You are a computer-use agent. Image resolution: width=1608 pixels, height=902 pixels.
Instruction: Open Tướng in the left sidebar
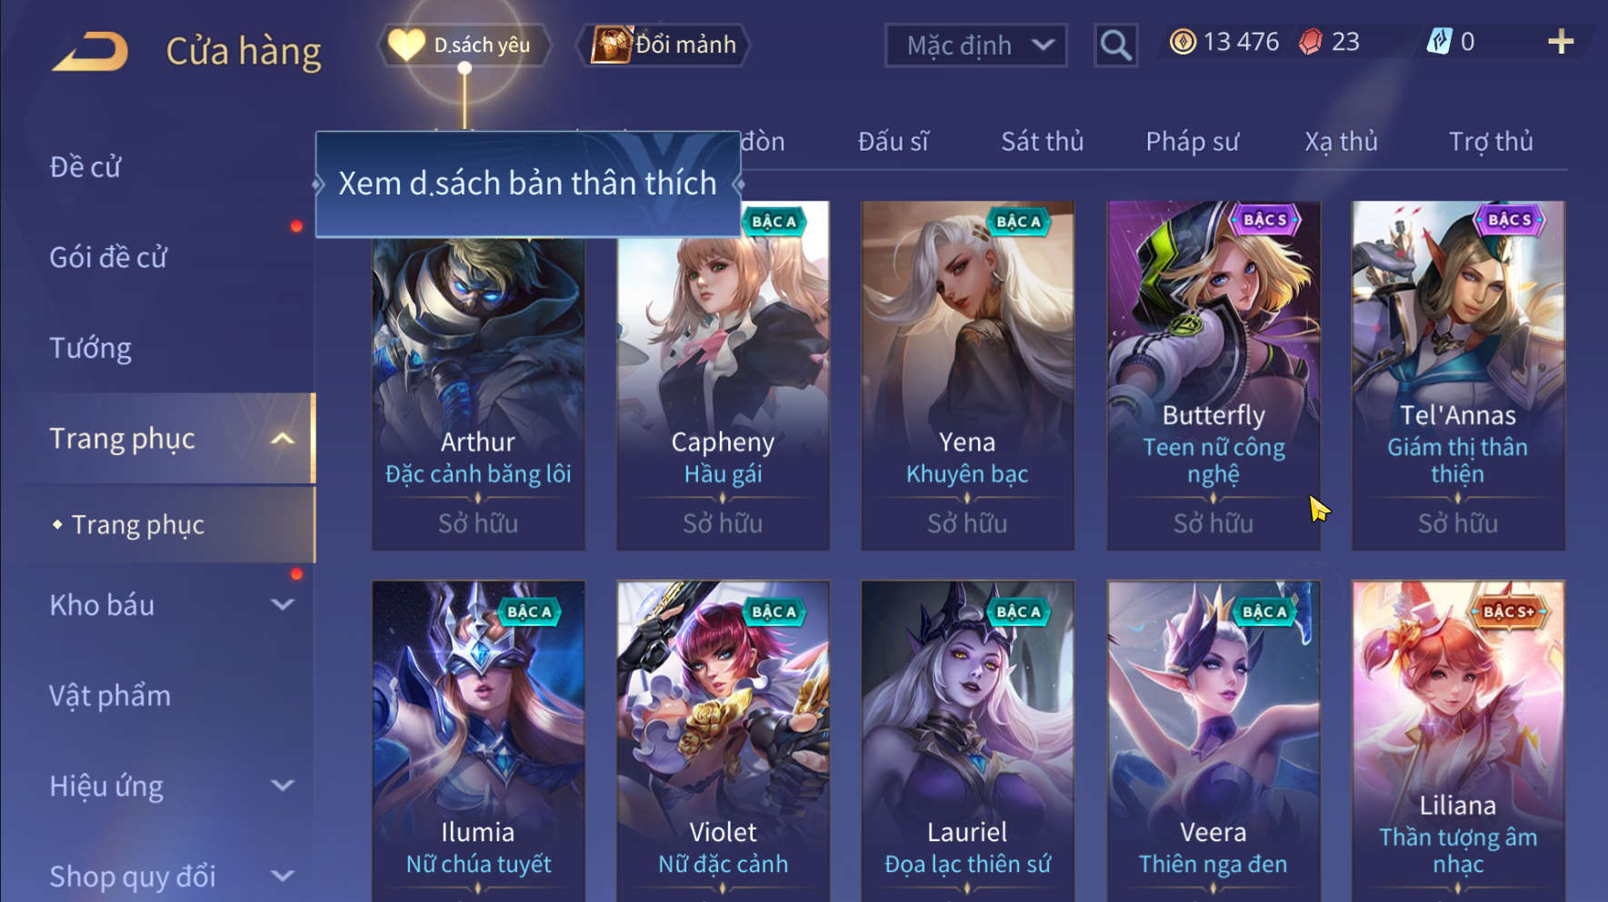(x=90, y=349)
